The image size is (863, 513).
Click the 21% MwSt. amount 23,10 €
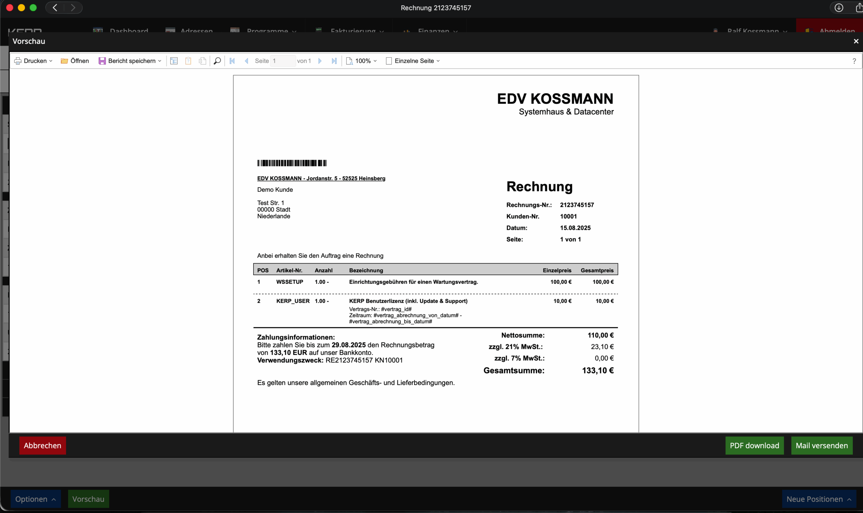[x=602, y=346]
